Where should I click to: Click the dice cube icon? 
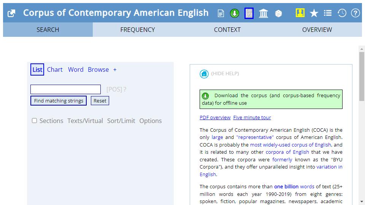point(278,14)
